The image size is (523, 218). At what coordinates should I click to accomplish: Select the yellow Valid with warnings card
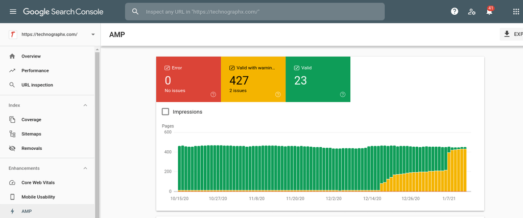[x=253, y=79]
